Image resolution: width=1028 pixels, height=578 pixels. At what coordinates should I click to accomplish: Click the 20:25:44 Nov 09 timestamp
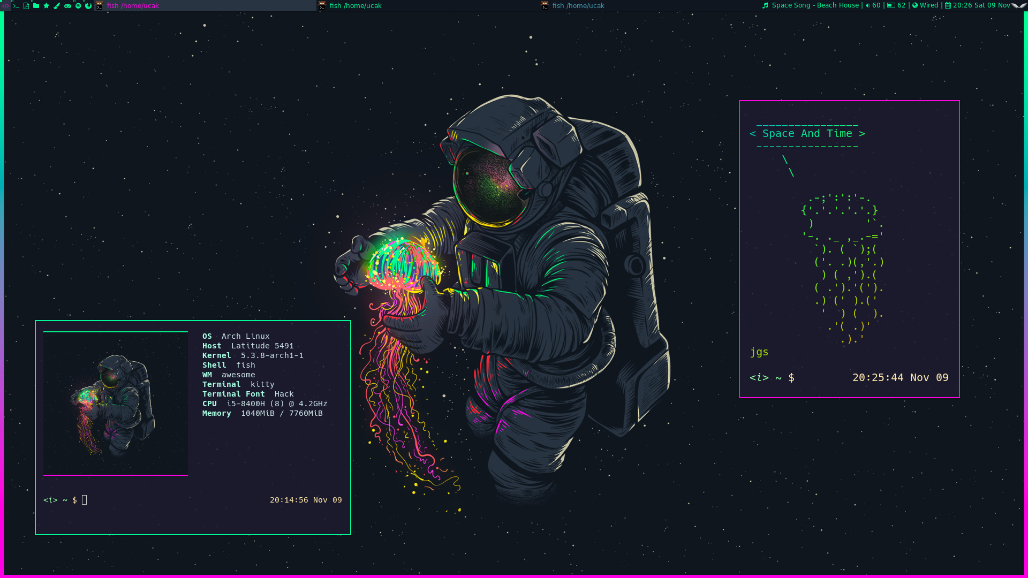click(901, 378)
